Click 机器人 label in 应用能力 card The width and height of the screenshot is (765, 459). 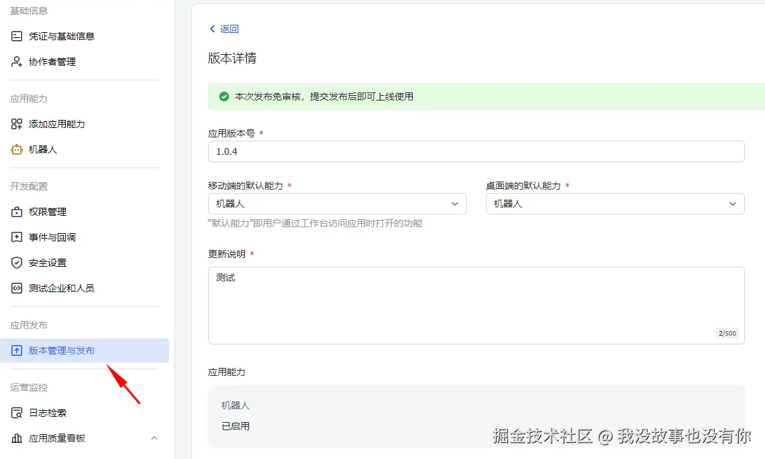point(235,405)
